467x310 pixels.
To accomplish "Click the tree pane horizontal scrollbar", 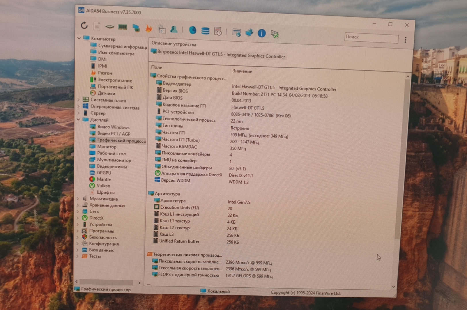I will click(106, 282).
